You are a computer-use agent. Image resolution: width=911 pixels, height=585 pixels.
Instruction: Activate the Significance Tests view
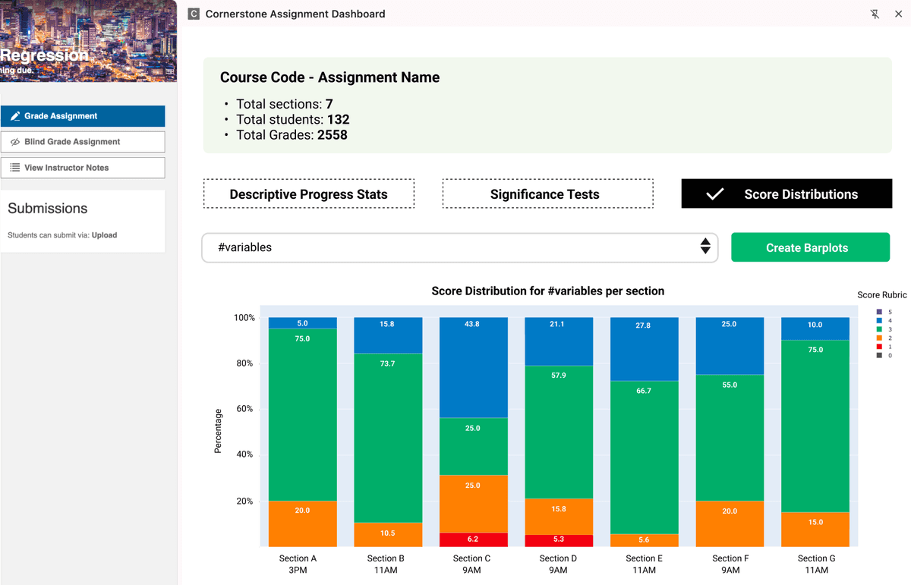547,193
